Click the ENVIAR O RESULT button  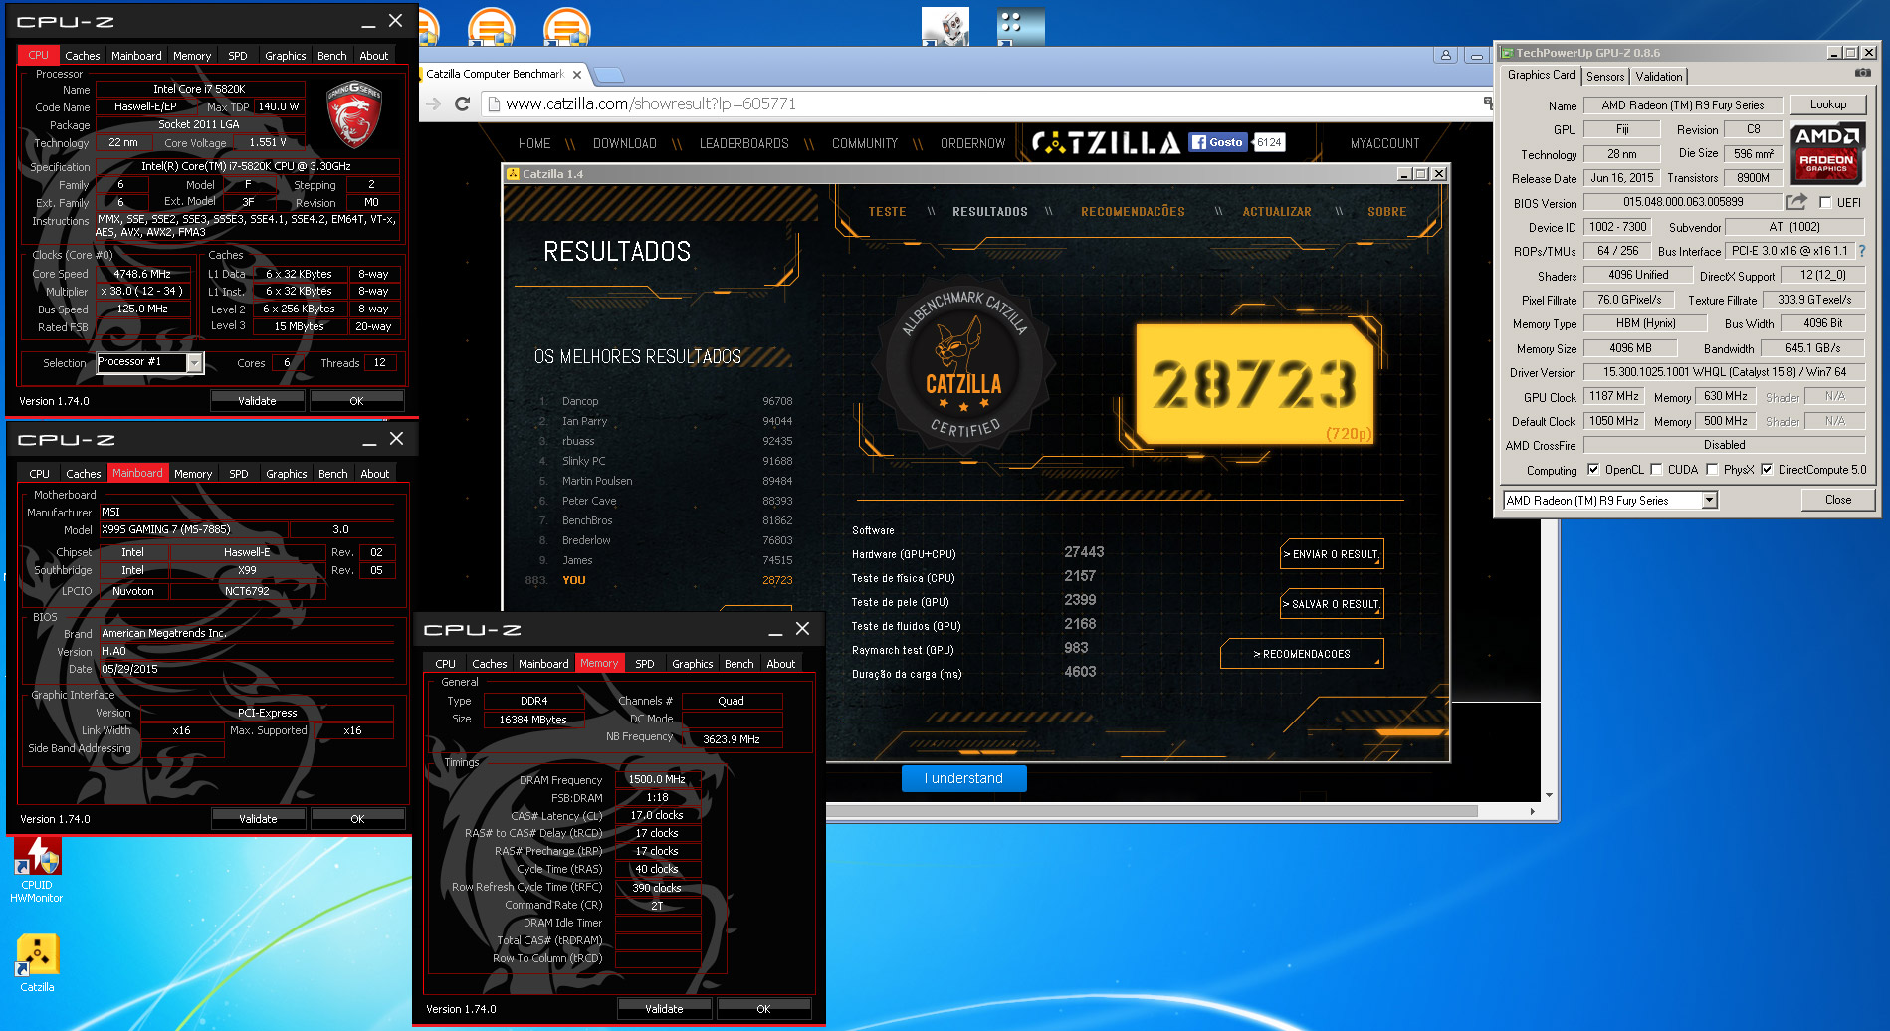point(1333,554)
